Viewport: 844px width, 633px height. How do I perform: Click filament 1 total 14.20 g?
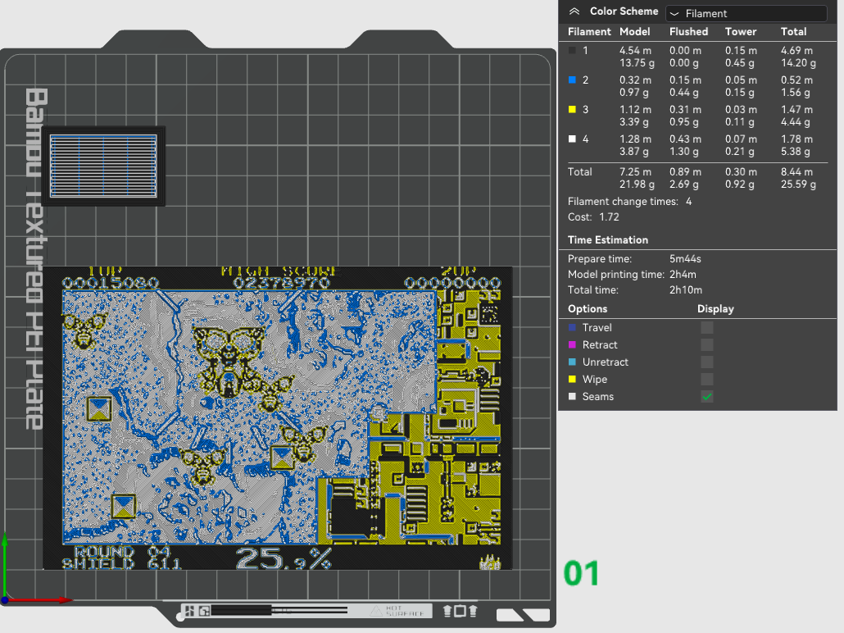[798, 63]
